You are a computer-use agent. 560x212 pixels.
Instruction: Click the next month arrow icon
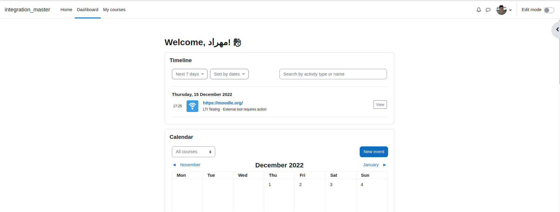coord(385,165)
